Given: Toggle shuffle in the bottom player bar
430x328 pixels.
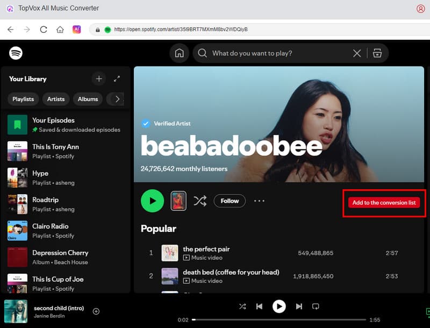Looking at the screenshot, I should pyautogui.click(x=242, y=306).
